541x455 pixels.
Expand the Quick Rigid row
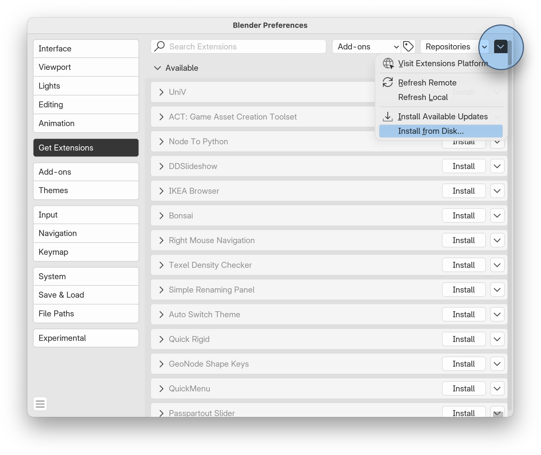(x=162, y=339)
